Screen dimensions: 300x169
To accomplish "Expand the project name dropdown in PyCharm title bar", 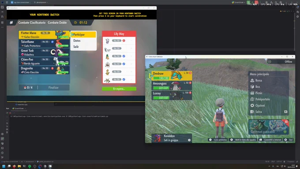I will pyautogui.click(x=21, y=2).
